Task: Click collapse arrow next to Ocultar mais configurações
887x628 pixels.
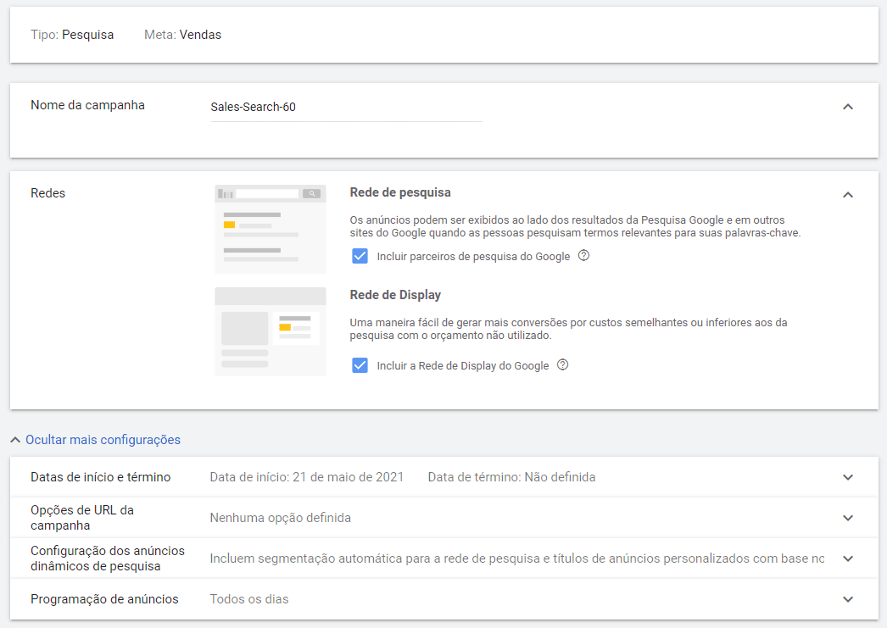Action: 15,440
